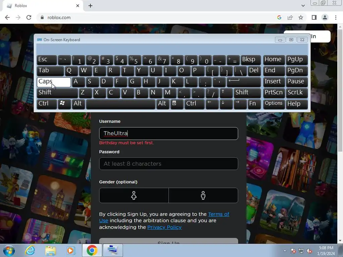The width and height of the screenshot is (343, 257).
Task: Open Windows Media Player from taskbar
Action: pos(71,250)
